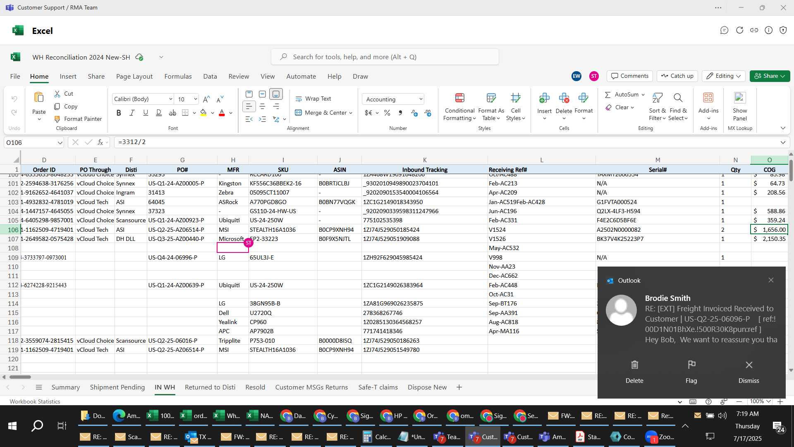Switch to the Insert ribbon tab
This screenshot has height=447, width=794.
(x=68, y=77)
